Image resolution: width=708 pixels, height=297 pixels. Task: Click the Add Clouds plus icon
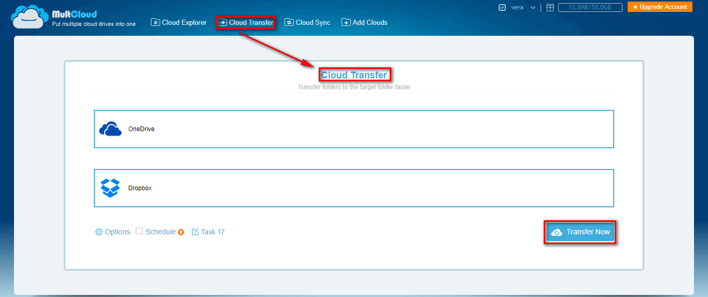pos(346,22)
